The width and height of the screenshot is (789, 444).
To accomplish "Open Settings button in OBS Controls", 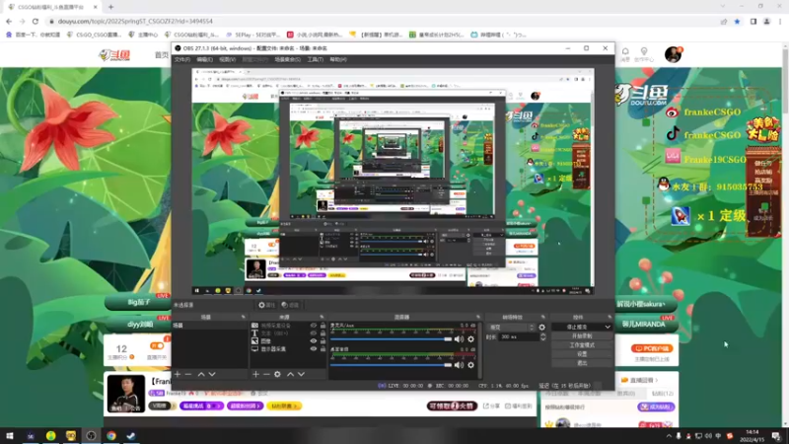I will point(582,354).
